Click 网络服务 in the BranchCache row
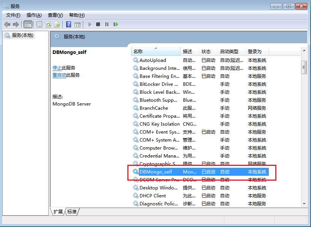 tap(257, 108)
